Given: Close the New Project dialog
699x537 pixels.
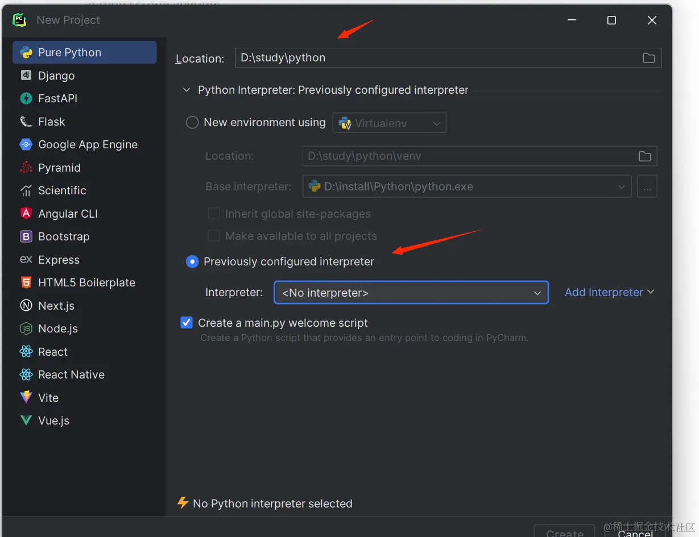Looking at the screenshot, I should point(652,20).
